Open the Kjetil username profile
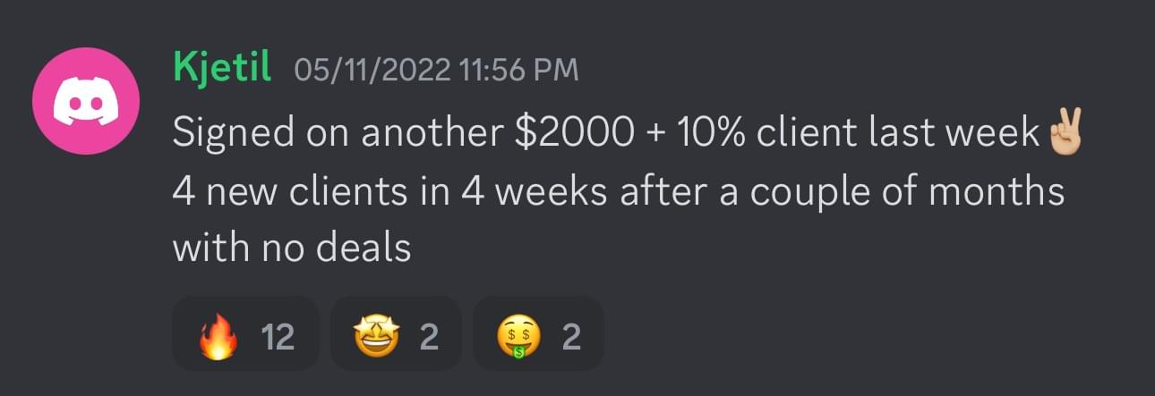1155x396 pixels. pyautogui.click(x=222, y=70)
